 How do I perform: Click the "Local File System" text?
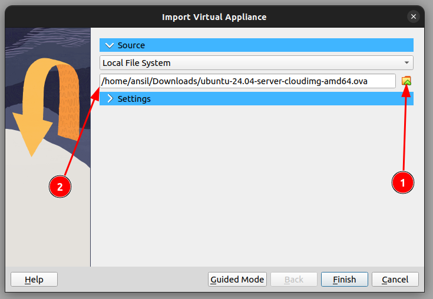click(x=137, y=63)
